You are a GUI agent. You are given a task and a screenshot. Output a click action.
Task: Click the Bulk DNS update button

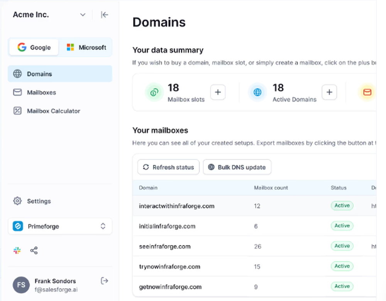point(237,167)
